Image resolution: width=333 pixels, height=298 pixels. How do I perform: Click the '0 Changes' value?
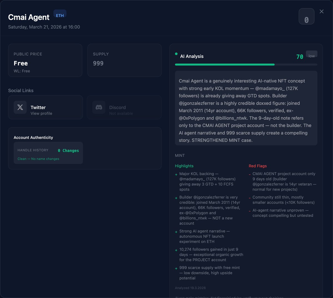pos(68,151)
